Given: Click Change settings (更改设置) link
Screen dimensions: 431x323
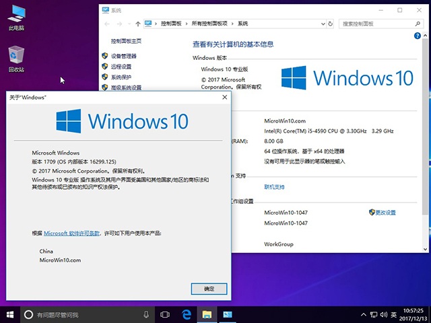Looking at the screenshot, I should pyautogui.click(x=386, y=213).
